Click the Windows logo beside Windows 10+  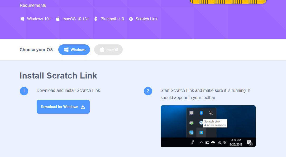[x=22, y=19]
